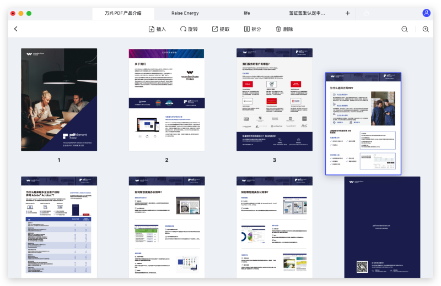Viewport: 441px width, 286px height.
Task: Select the Adobe Acrobat comparison page thumbnail
Action: [59, 227]
